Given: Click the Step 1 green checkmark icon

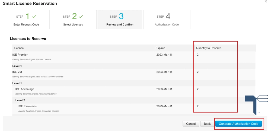Looking at the screenshot, I should click(x=34, y=17).
